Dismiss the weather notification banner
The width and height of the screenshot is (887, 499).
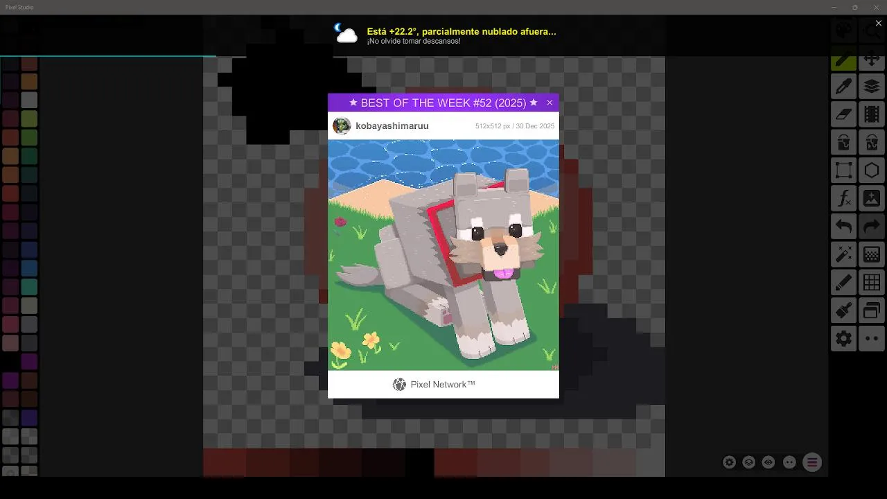pyautogui.click(x=879, y=24)
